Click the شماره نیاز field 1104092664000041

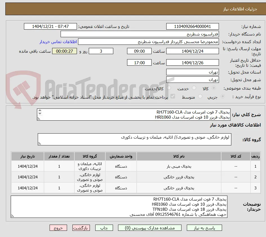pyautogui.click(x=192, y=26)
